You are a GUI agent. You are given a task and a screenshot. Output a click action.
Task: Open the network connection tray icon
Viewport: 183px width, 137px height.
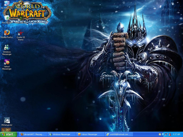coord(167,134)
